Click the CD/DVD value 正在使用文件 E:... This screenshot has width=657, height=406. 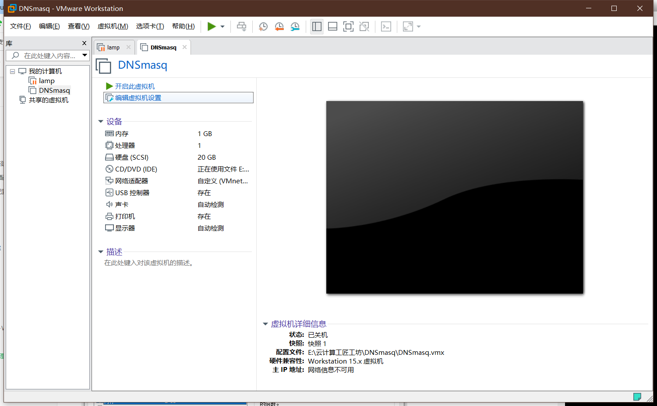[223, 169]
